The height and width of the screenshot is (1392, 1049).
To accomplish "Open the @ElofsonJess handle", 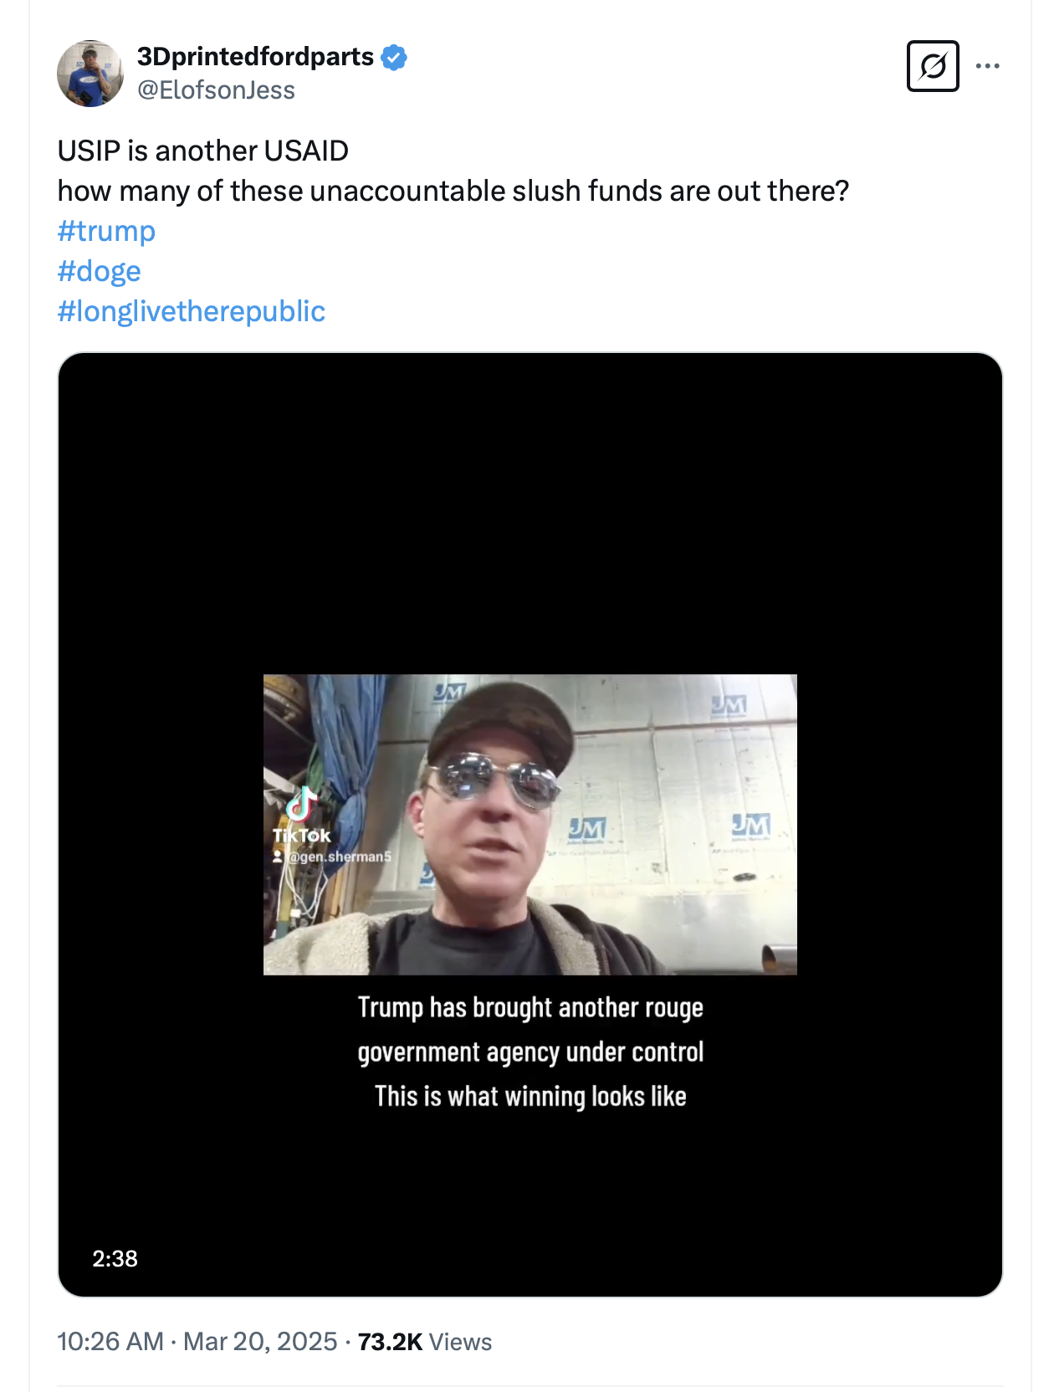I will pyautogui.click(x=216, y=90).
